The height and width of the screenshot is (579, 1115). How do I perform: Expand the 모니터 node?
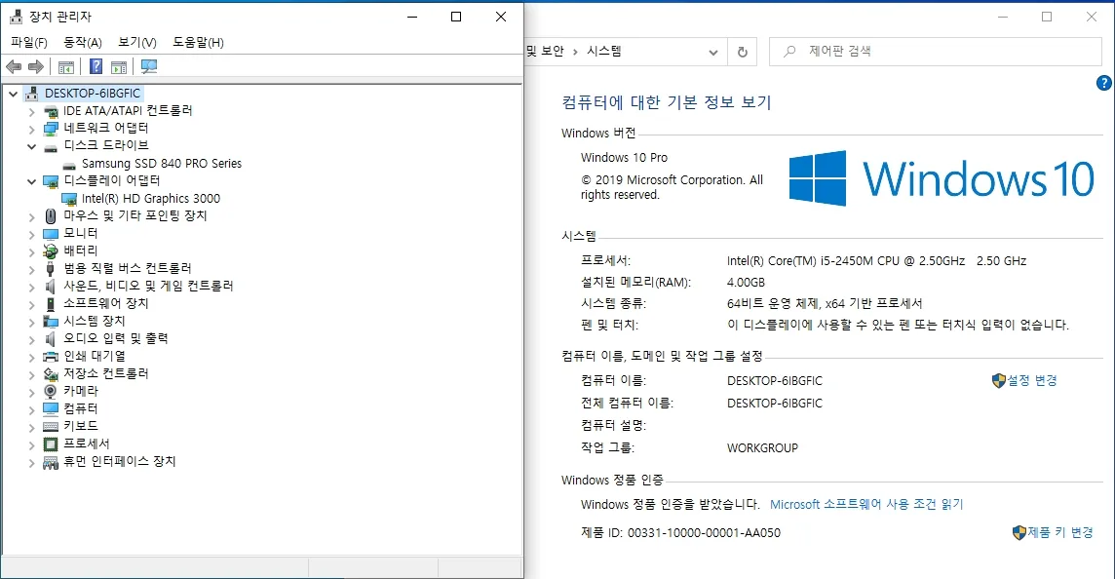[31, 235]
